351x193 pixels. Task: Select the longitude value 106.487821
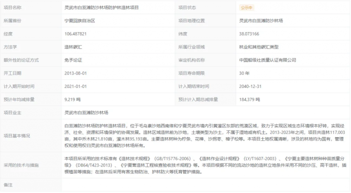[x=75, y=34]
